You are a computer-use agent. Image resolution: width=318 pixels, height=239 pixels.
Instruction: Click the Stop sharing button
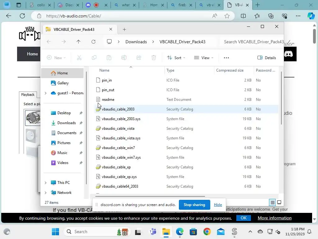194,205
